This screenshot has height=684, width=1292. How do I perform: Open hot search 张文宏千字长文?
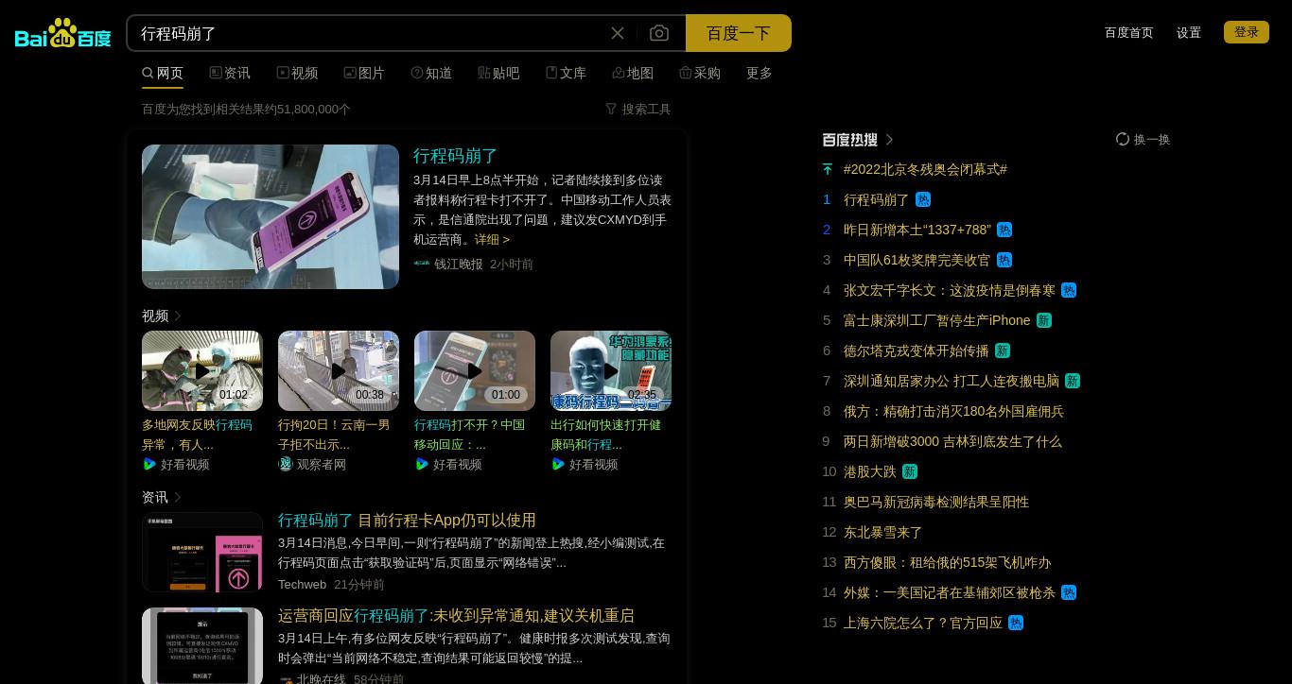coord(950,290)
